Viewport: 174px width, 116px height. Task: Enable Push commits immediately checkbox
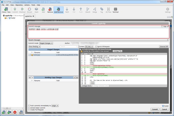[x=29, y=106]
